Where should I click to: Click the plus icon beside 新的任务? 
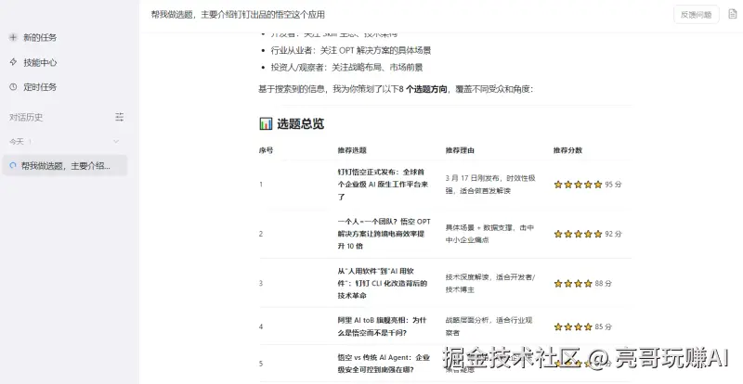pos(13,37)
